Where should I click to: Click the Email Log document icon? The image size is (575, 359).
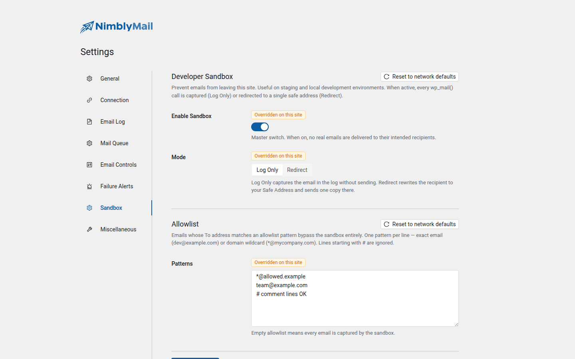(x=89, y=122)
